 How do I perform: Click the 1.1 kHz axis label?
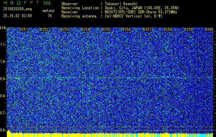point(3,45)
